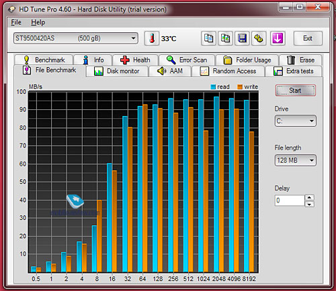Switch to the Health tab
The width and height of the screenshot is (336, 291).
tap(135, 60)
